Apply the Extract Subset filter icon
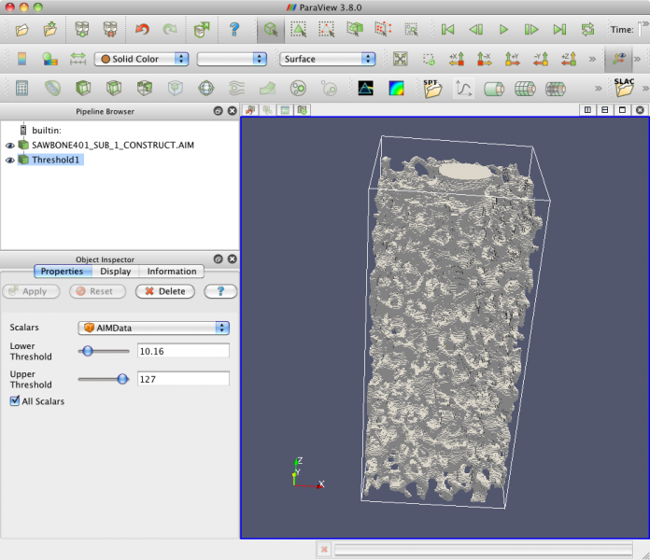650x560 pixels. (x=176, y=89)
